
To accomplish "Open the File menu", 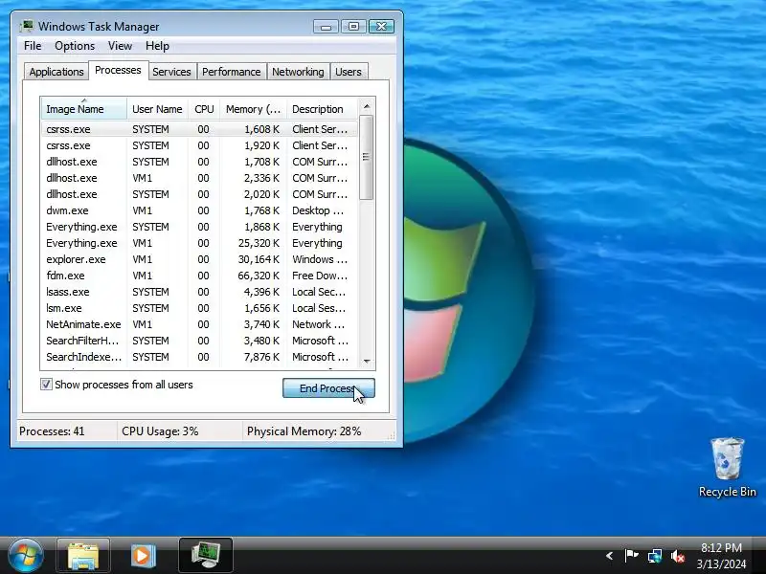I will point(33,46).
